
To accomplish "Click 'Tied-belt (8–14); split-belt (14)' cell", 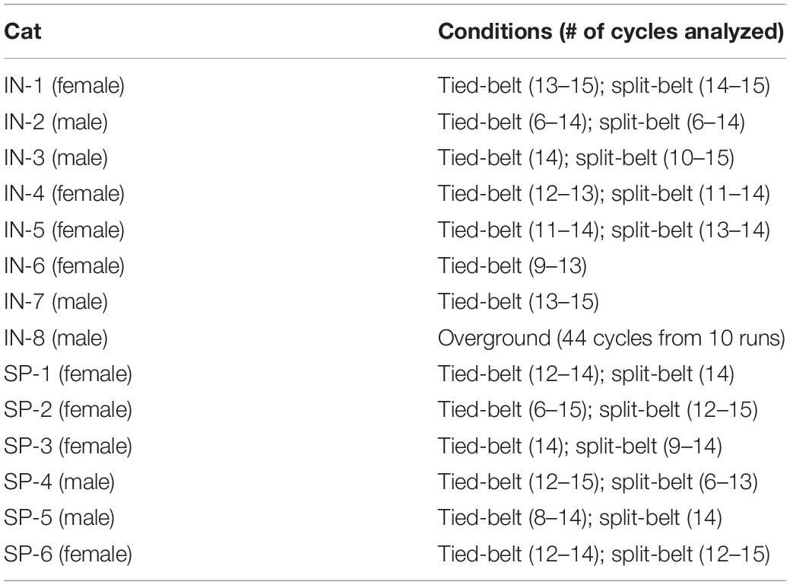I will pos(579,517).
